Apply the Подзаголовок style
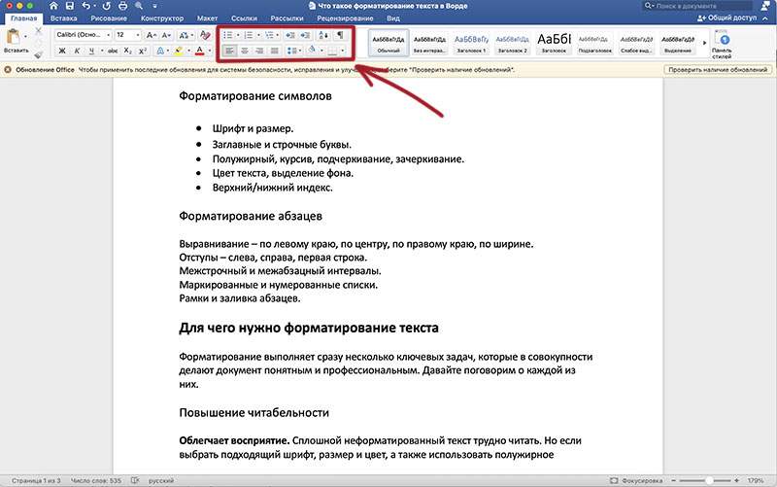Screen dimensions: 777x487 point(595,43)
